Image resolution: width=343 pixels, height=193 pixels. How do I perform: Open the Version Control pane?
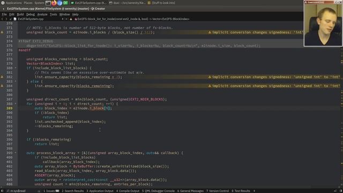[x=218, y=191]
